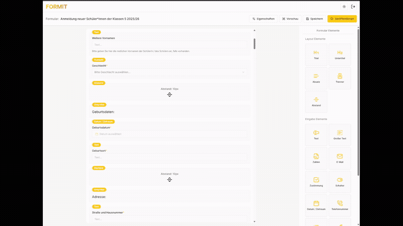The height and width of the screenshot is (226, 403).
Task: Add the Schalter switch element
Action: pyautogui.click(x=340, y=182)
